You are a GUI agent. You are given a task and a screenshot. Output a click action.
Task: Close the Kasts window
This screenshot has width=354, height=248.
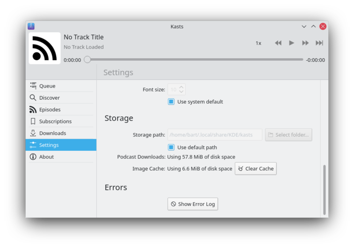coord(323,26)
